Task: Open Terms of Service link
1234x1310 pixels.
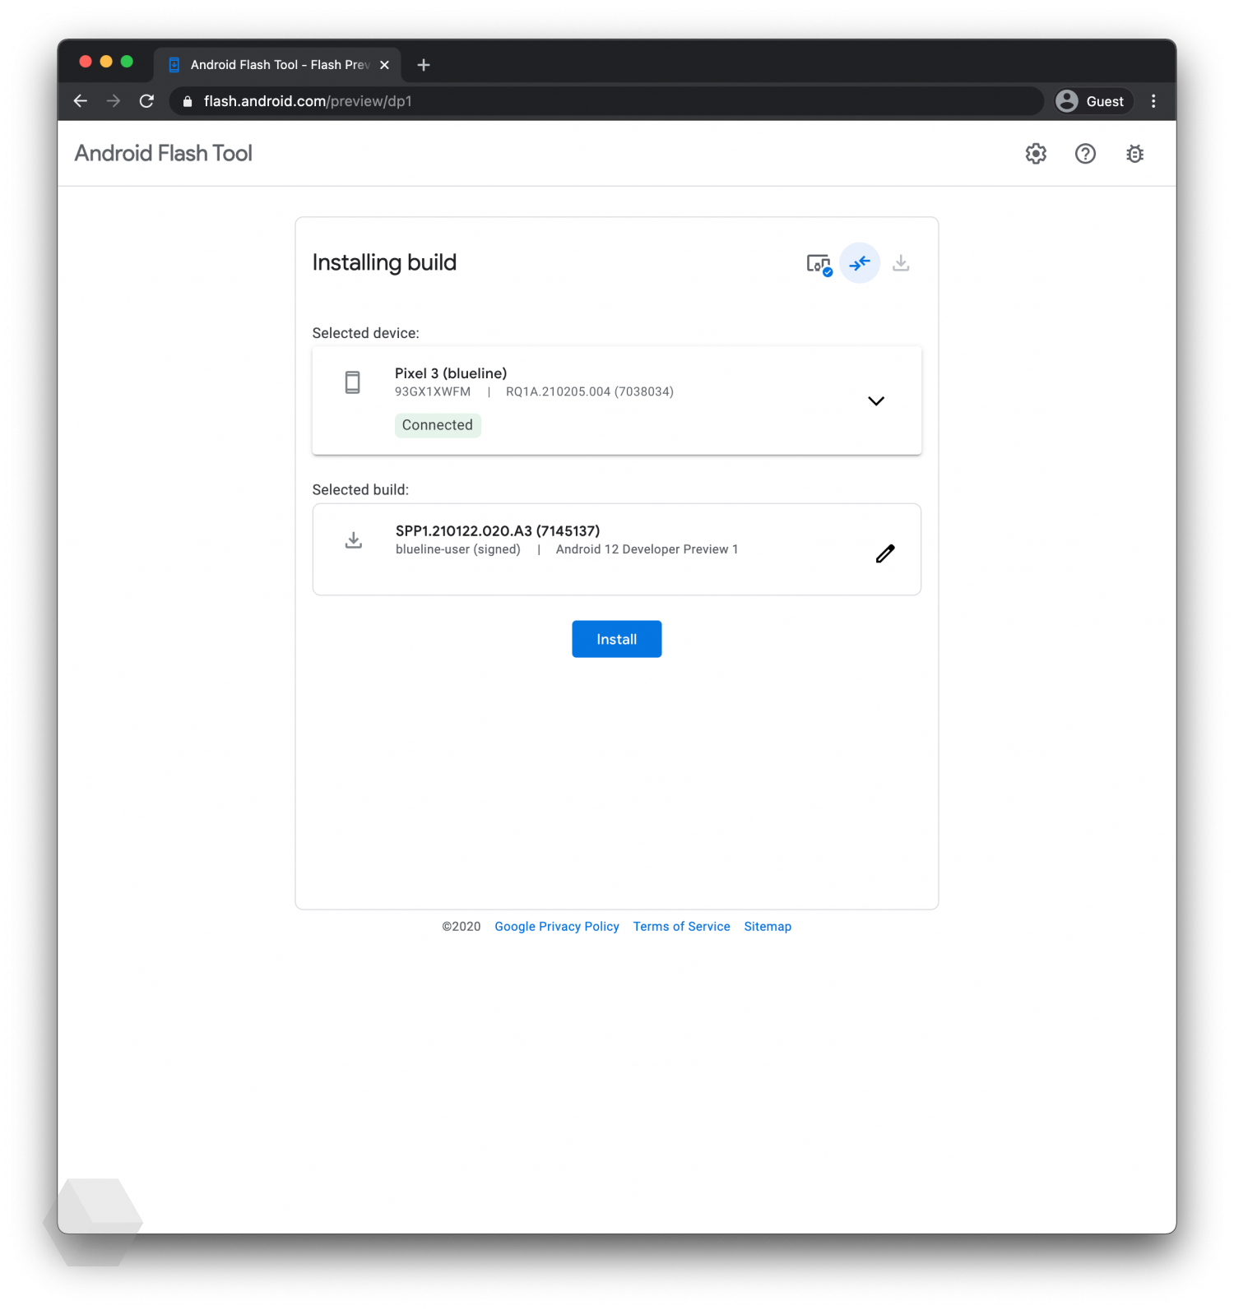Action: tap(681, 927)
